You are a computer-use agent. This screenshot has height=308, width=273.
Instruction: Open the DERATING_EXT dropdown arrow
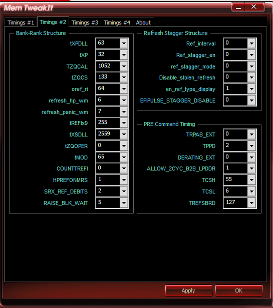(x=251, y=157)
